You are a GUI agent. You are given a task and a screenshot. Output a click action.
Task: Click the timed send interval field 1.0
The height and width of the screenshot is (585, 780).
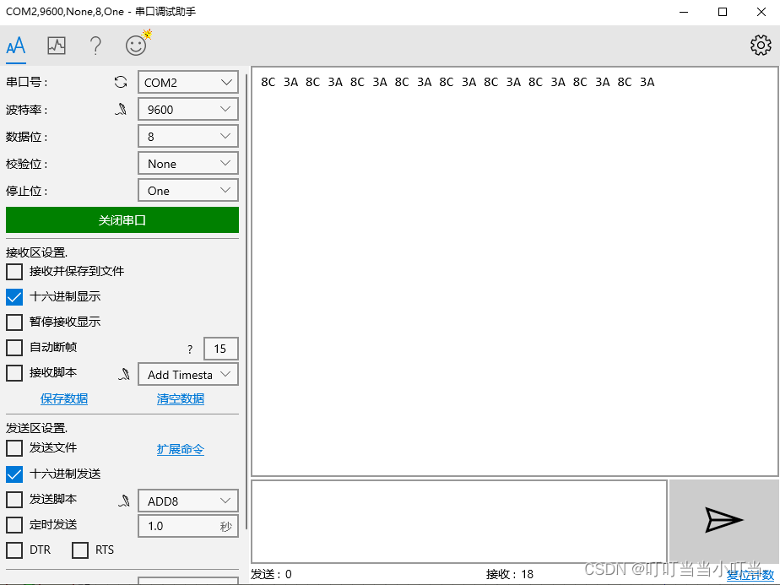(x=188, y=526)
